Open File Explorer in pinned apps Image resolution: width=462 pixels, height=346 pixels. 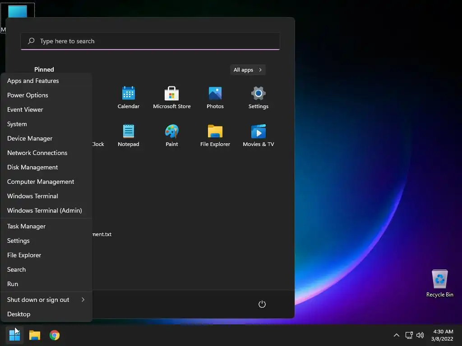pyautogui.click(x=215, y=131)
